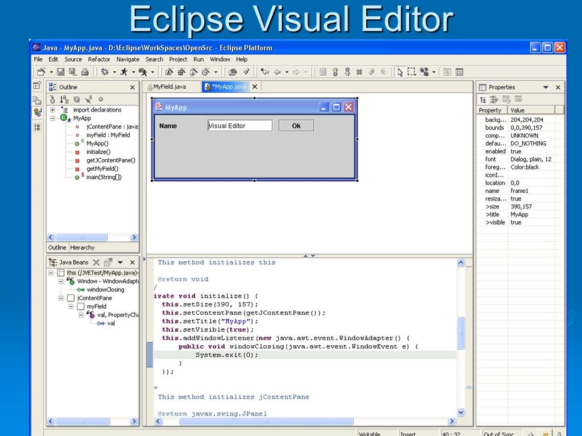Open the Window menu
582x436 pixels.
[x=219, y=59]
